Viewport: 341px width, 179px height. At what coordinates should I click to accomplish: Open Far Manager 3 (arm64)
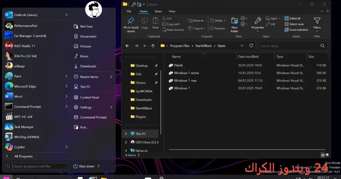coord(36,36)
